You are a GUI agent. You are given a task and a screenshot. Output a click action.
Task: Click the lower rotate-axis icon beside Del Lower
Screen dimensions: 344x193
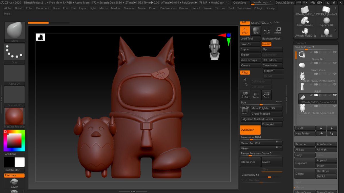click(x=246, y=84)
